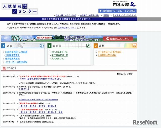Click the [2014/5/15] topic date

tap(9, 122)
